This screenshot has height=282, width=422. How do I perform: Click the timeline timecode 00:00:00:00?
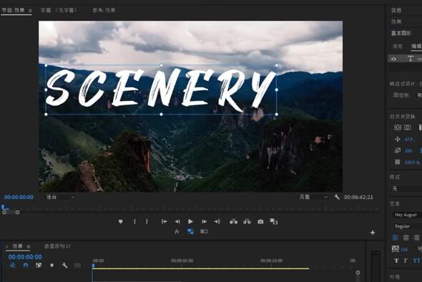point(25,257)
